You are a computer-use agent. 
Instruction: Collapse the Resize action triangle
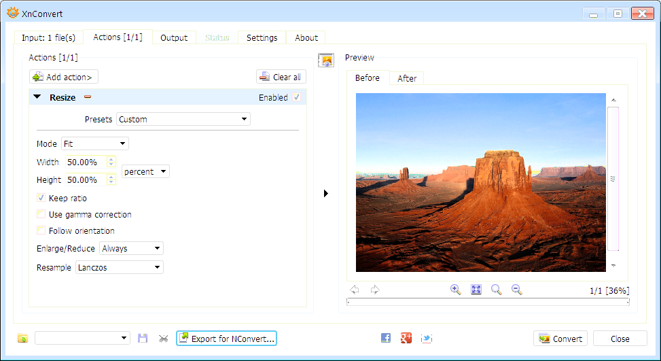pos(37,97)
